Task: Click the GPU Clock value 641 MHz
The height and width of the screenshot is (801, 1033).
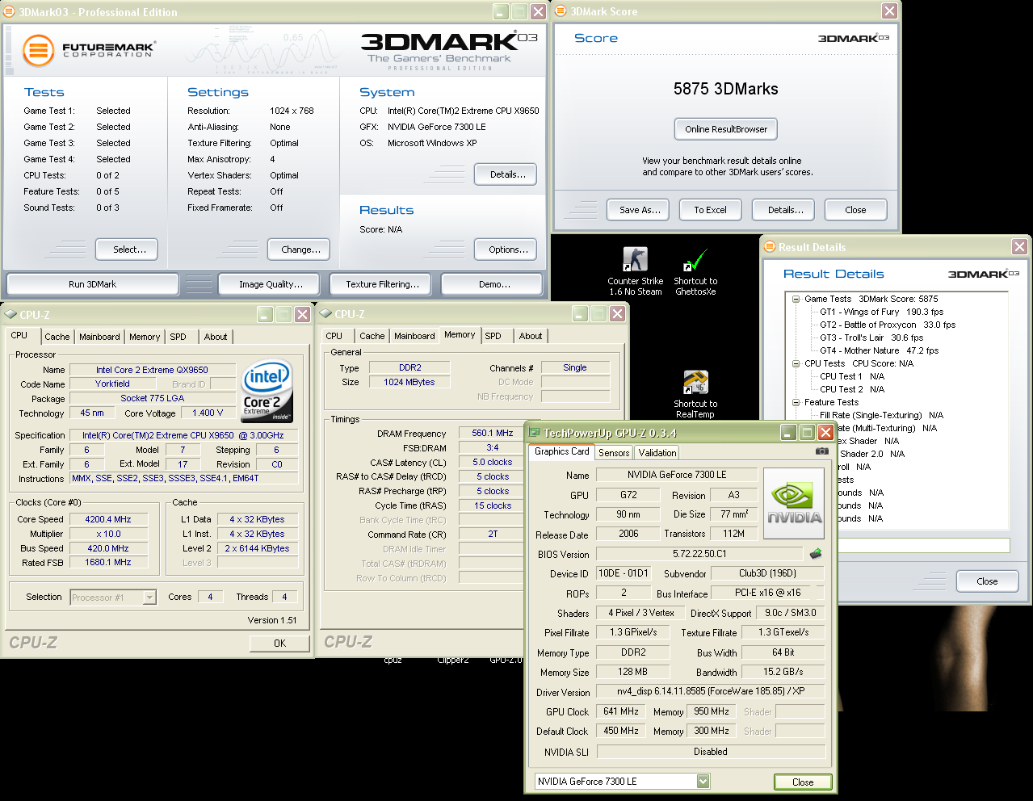Action: 621,711
